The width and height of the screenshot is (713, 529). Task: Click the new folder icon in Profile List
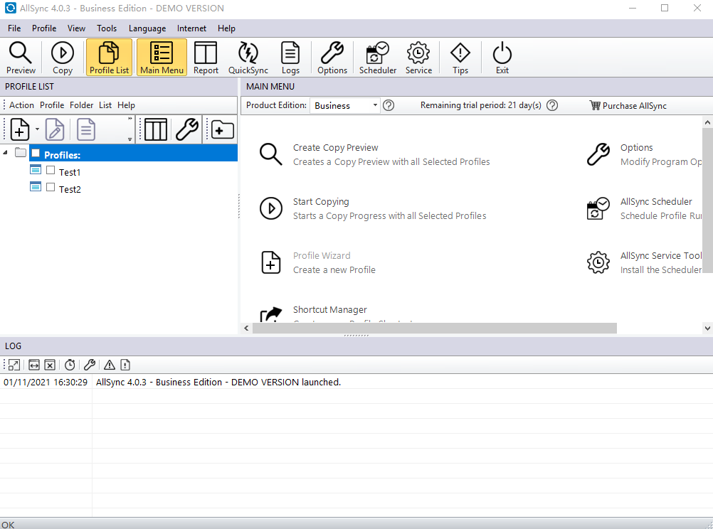[x=222, y=129]
